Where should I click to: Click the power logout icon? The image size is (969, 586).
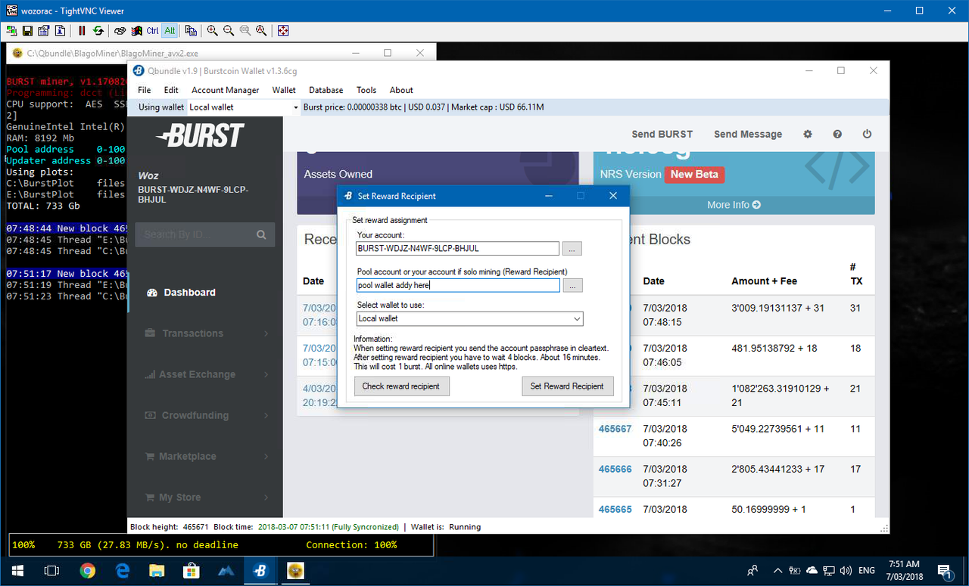(867, 134)
